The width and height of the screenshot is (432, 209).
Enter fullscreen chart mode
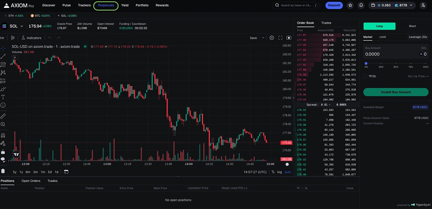click(280, 38)
